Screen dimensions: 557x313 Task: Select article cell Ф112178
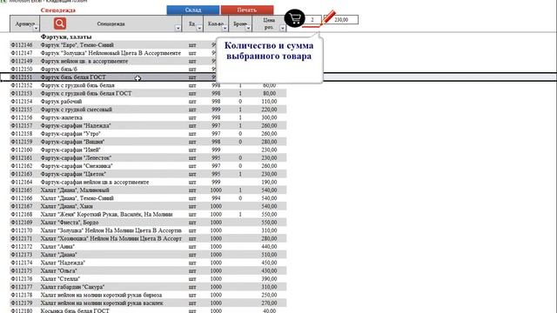pos(21,295)
